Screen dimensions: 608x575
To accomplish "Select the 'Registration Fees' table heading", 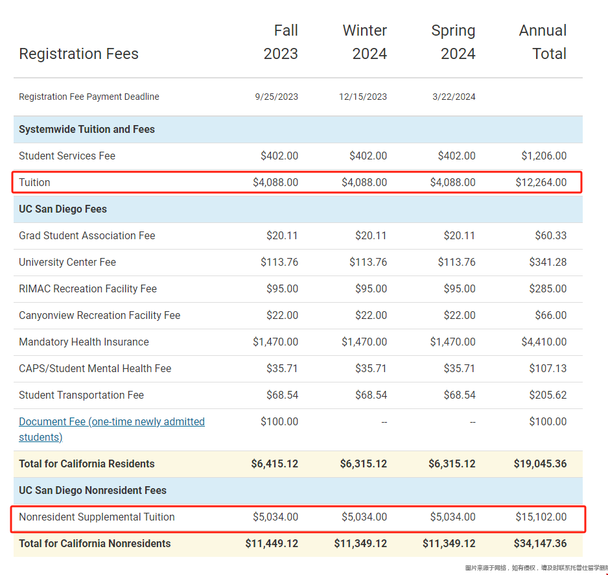I will click(x=78, y=54).
